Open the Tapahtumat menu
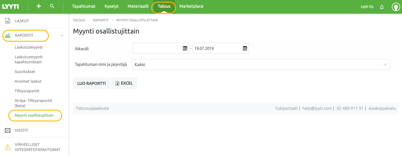This screenshot has height=156, width=402. (x=84, y=6)
